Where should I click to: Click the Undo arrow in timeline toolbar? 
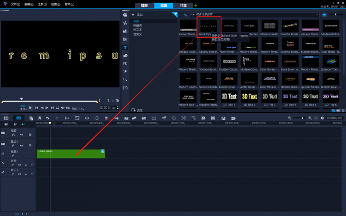[x=47, y=118]
